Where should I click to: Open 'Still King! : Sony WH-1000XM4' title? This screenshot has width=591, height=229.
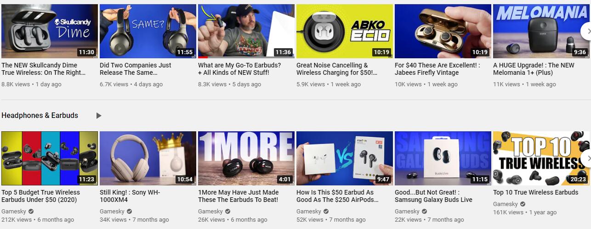click(130, 196)
